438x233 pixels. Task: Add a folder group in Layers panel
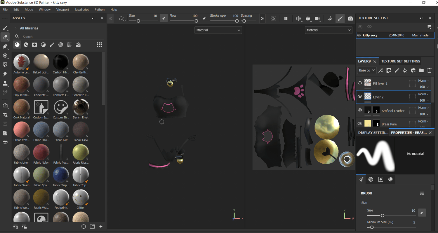point(421,70)
